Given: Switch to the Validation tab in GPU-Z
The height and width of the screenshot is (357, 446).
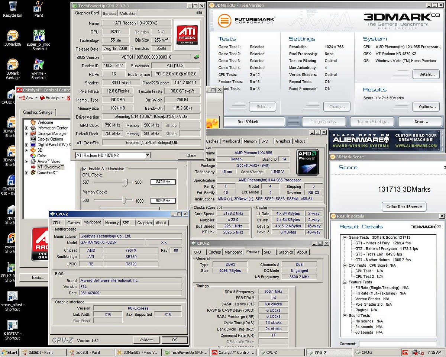Looking at the screenshot, I should tap(128, 13).
